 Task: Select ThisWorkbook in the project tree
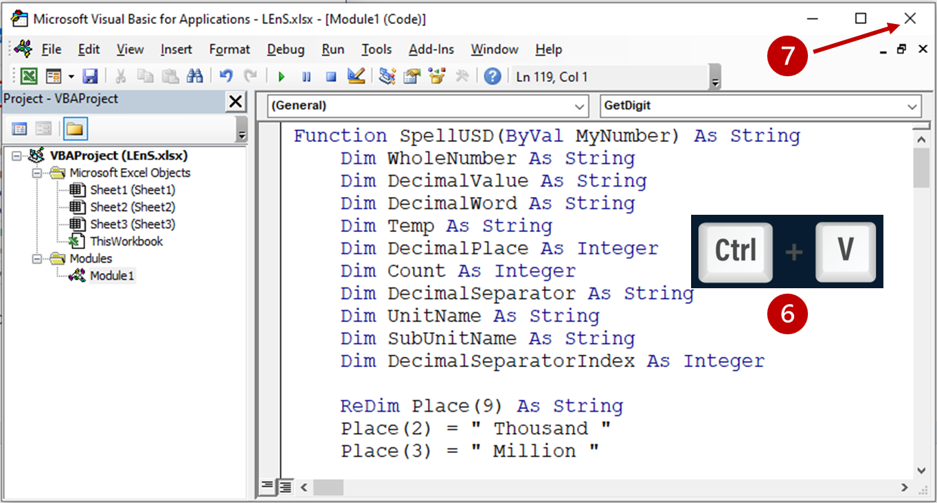[127, 241]
